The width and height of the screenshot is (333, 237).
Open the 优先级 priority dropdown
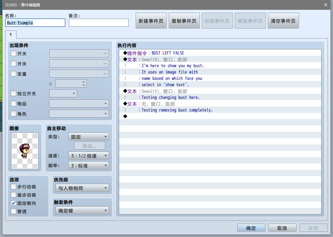point(82,188)
